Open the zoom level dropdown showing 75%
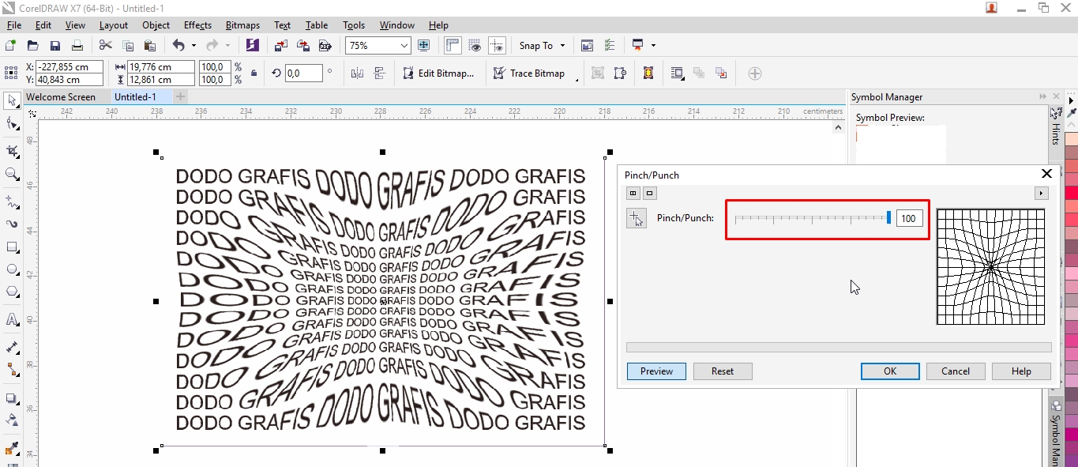Screen dimensions: 1078x467 [404, 45]
